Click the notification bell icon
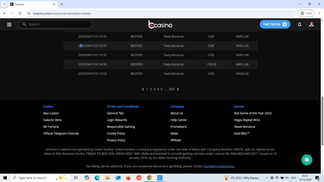 coord(299,24)
